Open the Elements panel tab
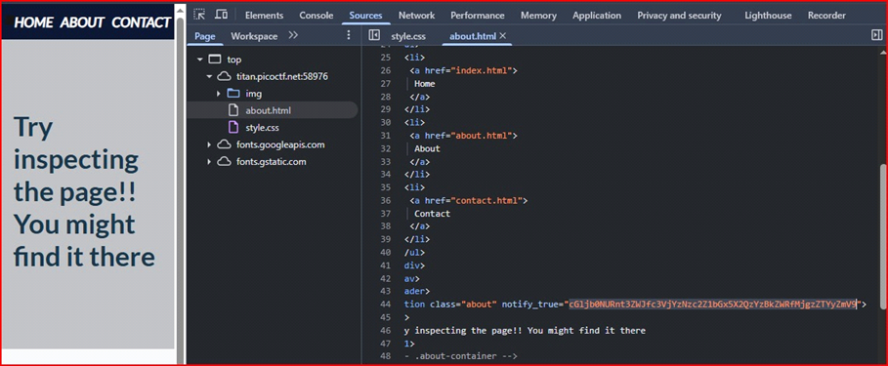The height and width of the screenshot is (366, 888). point(264,16)
